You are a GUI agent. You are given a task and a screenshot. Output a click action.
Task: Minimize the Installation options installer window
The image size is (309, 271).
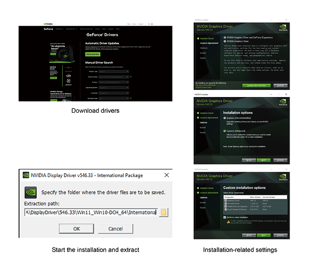click(x=271, y=94)
